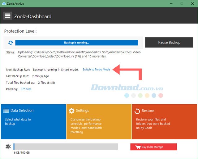Close the Zoolz Archive window

click(x=192, y=3)
